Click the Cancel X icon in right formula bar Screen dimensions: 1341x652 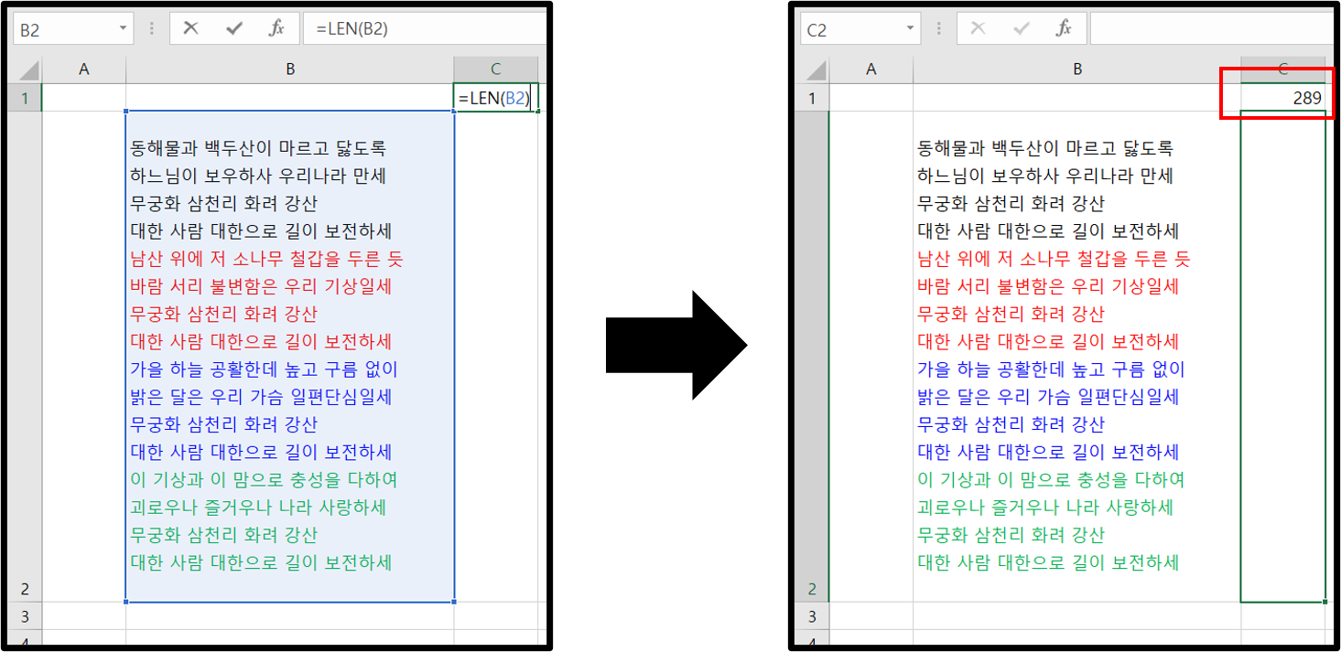click(x=978, y=28)
